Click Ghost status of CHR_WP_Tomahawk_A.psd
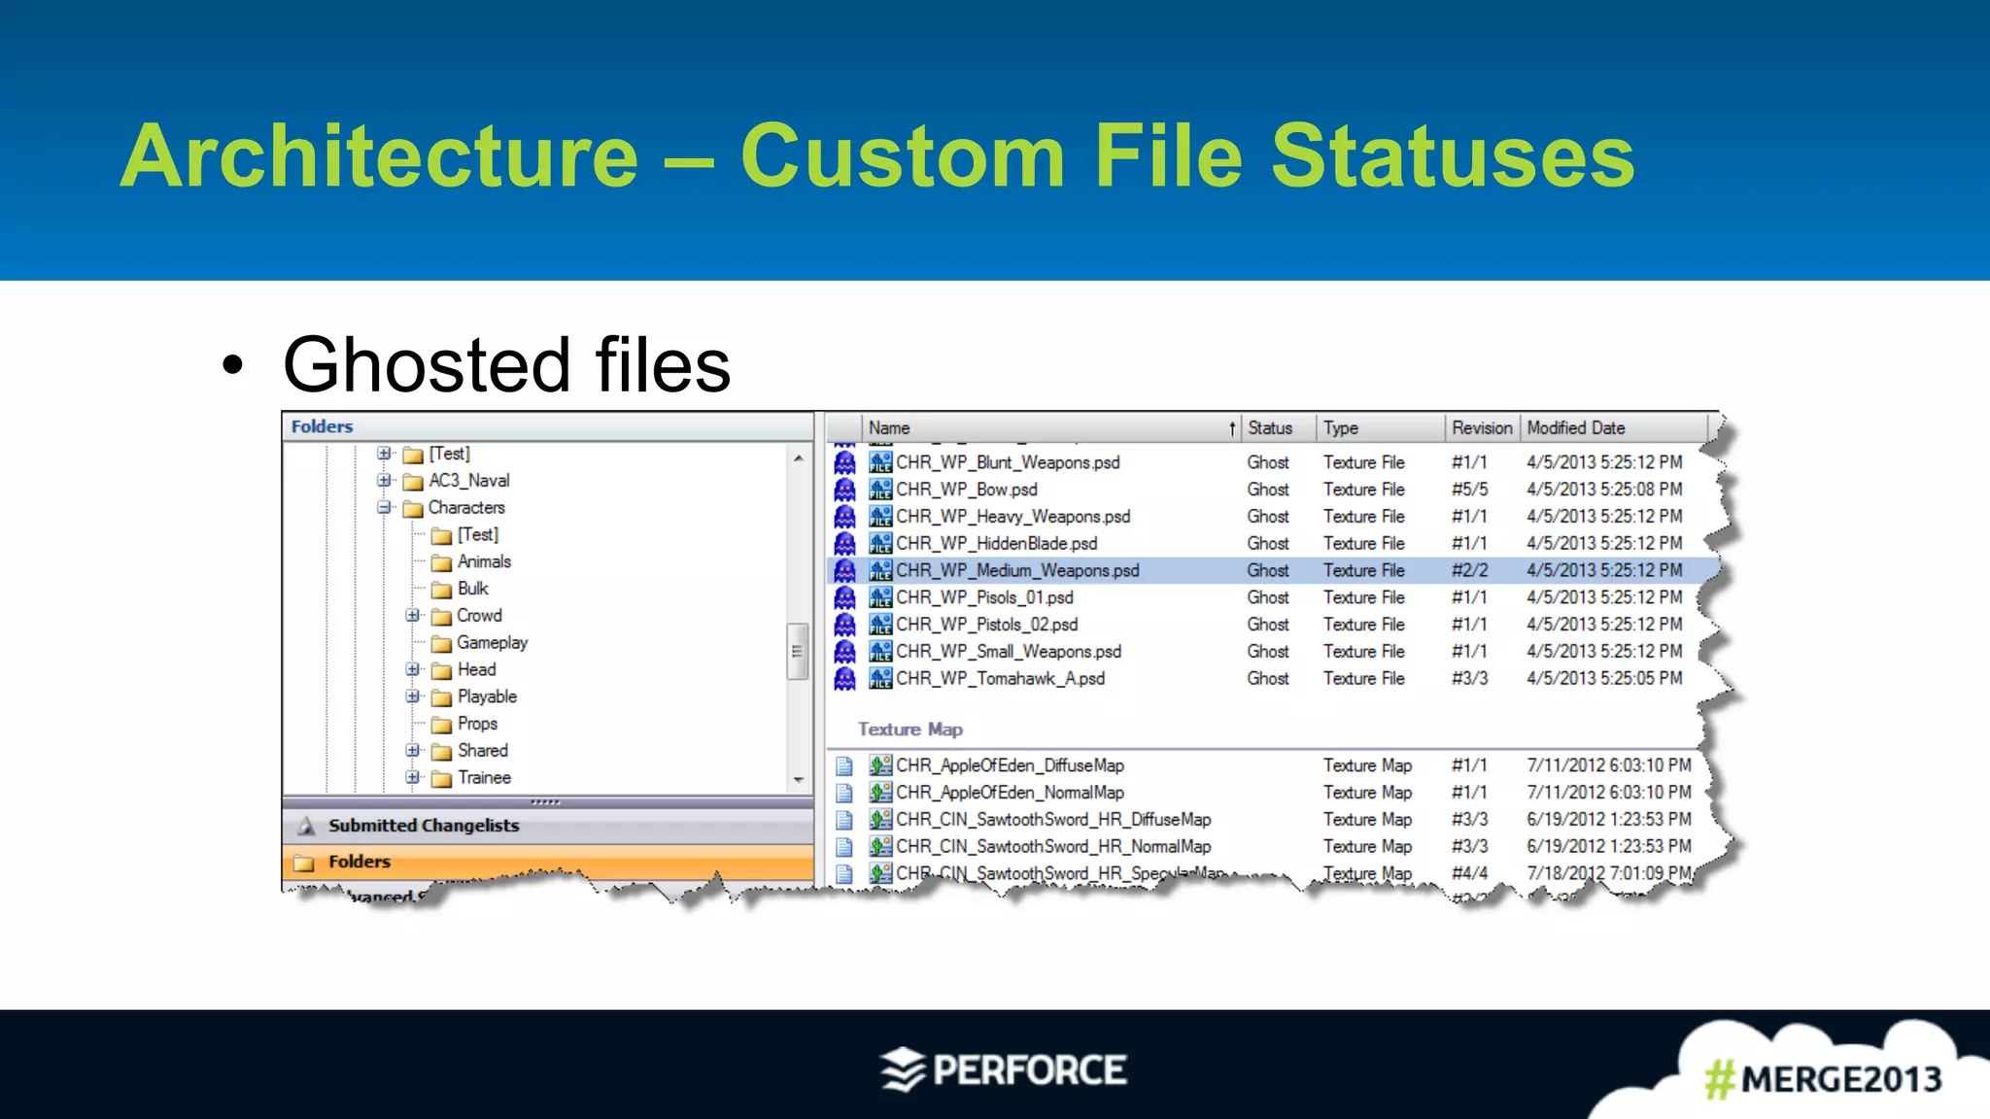Screen dimensions: 1990x1119 [1268, 678]
